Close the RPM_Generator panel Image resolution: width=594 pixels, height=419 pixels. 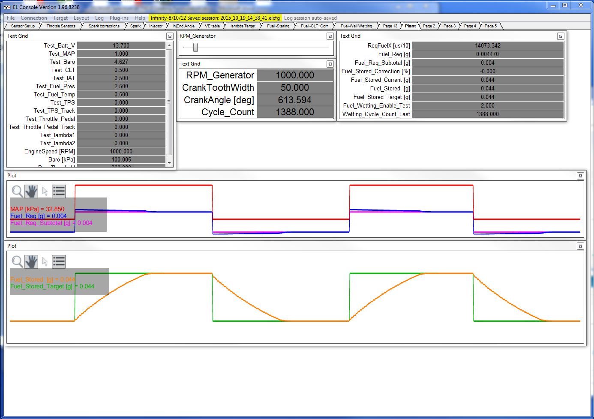330,36
